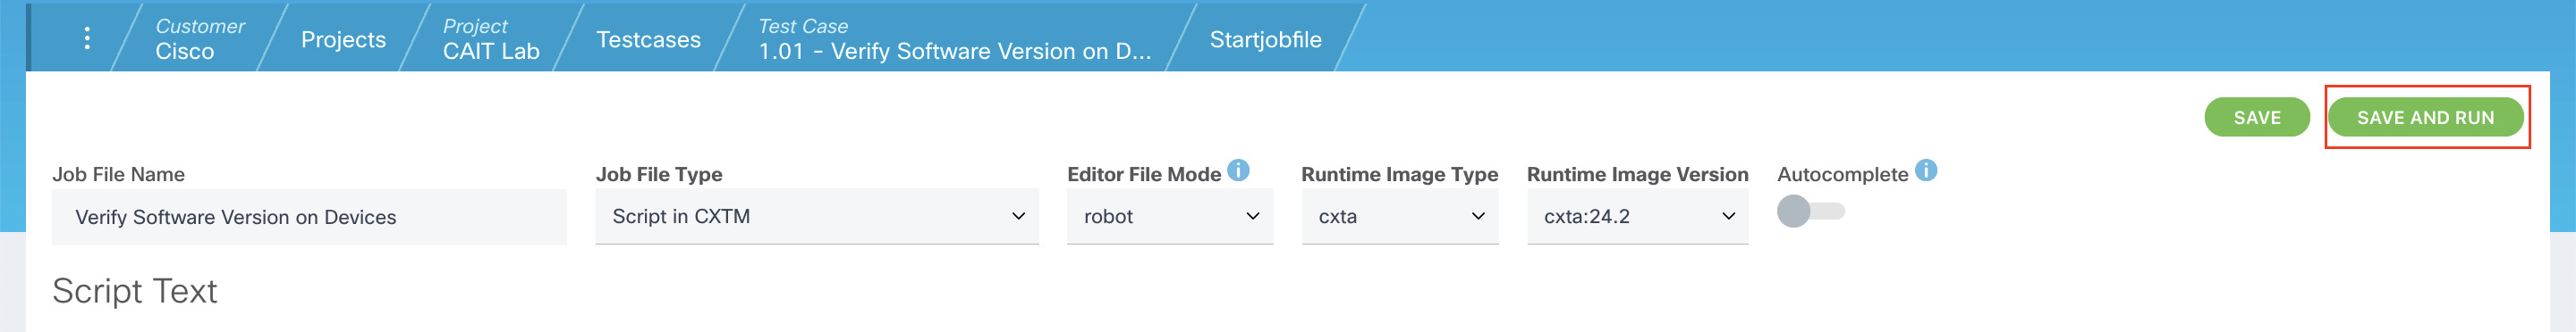The image size is (2576, 332).
Task: Click the SAVE AND RUN button
Action: [x=2425, y=118]
